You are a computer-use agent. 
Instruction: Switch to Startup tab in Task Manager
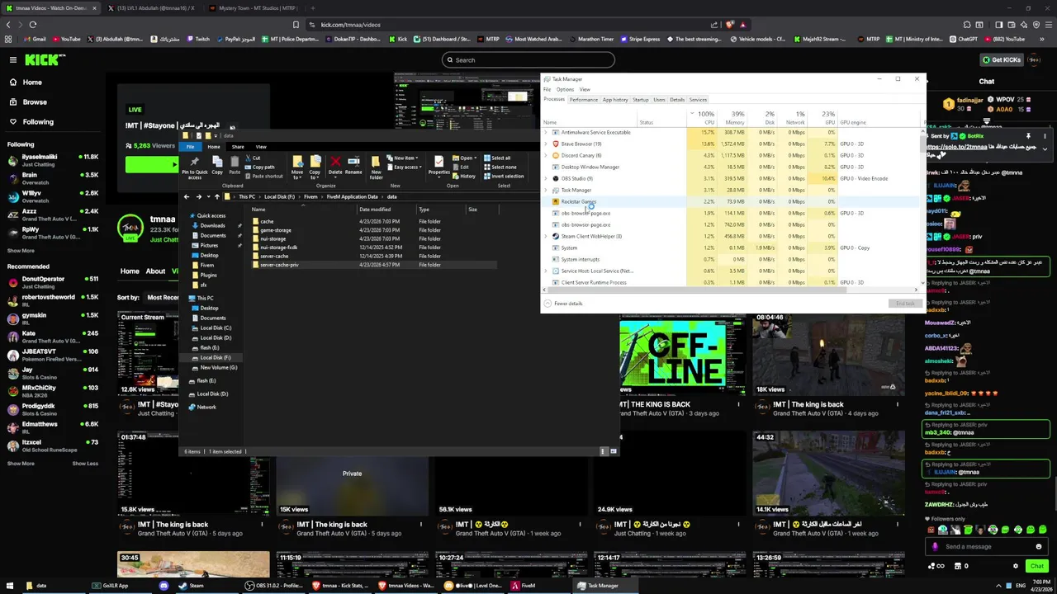click(x=641, y=100)
